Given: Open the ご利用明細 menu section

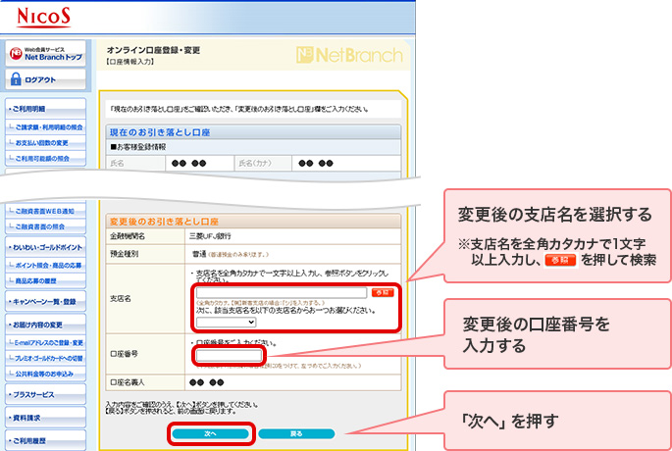Looking at the screenshot, I should pyautogui.click(x=45, y=109).
